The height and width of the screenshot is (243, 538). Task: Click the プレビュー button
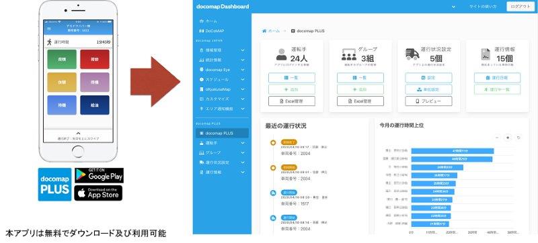[x=428, y=101]
